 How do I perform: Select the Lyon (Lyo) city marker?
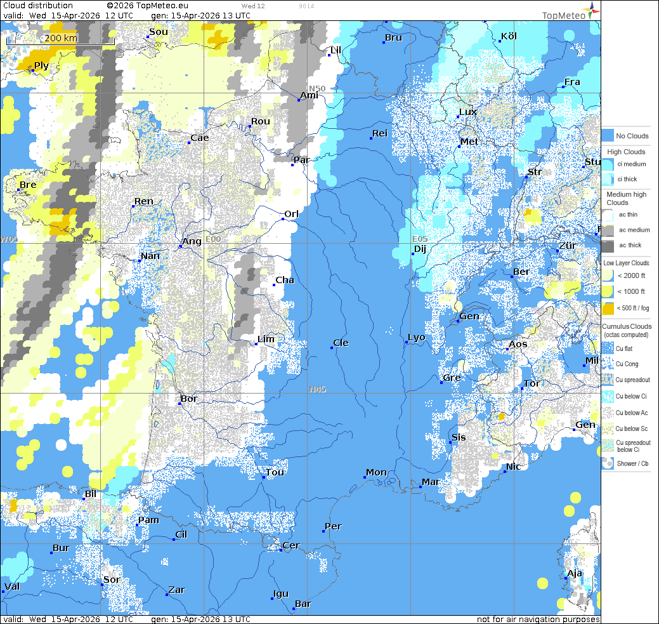(406, 343)
